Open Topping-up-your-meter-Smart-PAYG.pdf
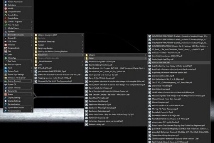 point(59,78)
